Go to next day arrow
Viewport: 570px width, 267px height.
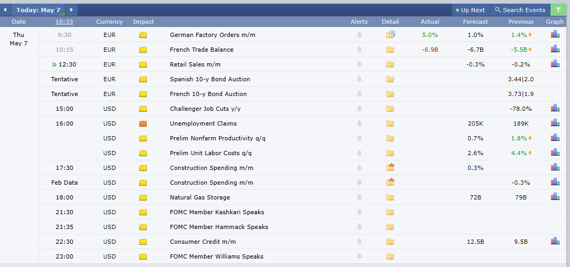tap(72, 10)
